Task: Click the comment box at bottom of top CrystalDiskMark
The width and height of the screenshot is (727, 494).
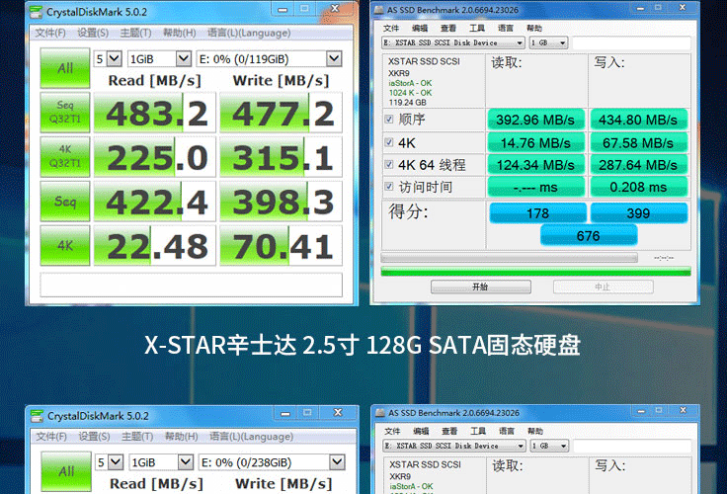Action: [x=191, y=285]
